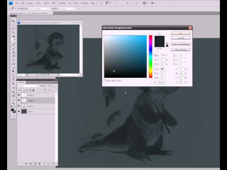The height and width of the screenshot is (170, 227).
Task: Click the New adjustment layer icon
Action: click(40, 164)
